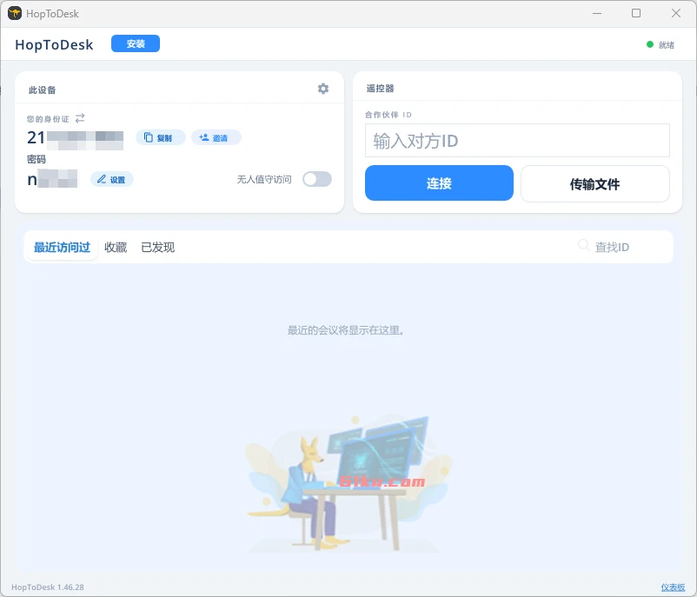Click the 连接 connect button
The image size is (697, 597).
click(439, 183)
